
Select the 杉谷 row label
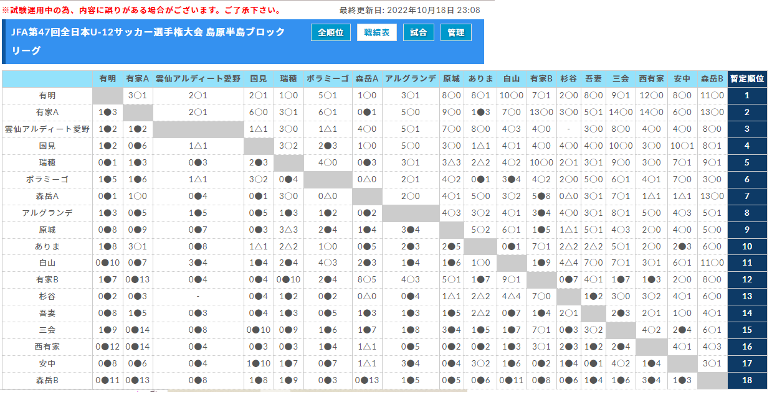tap(47, 296)
